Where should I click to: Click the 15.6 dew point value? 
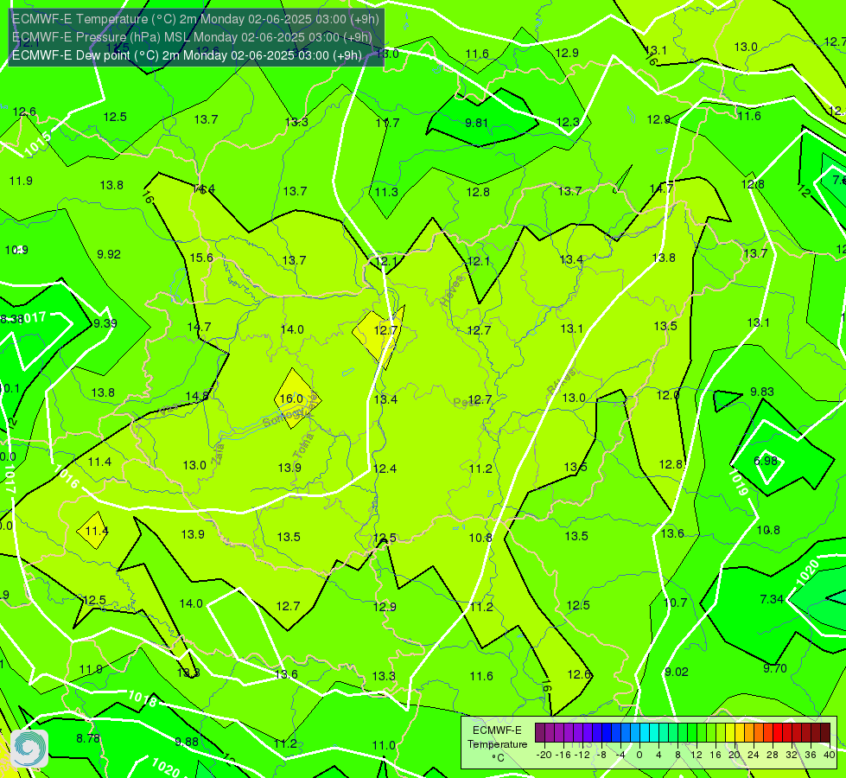pos(201,258)
